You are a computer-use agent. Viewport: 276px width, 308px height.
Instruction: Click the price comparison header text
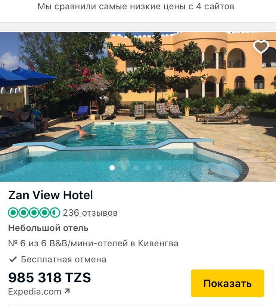pos(136,6)
